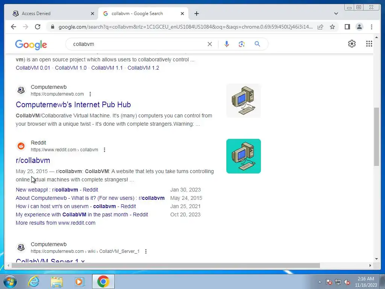Open Google quick settings gear
Screen dimensions: 385x289
pos(352,44)
